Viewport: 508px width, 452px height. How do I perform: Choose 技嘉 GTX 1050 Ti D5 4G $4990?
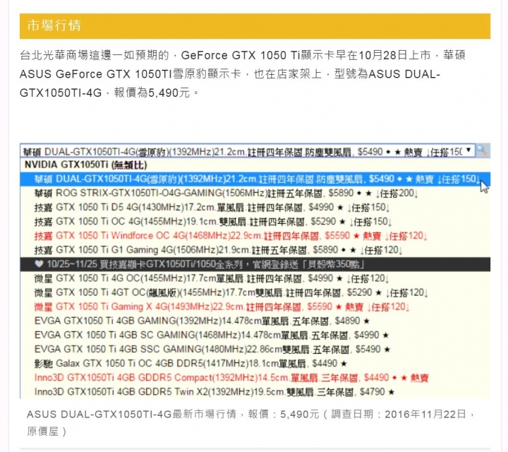click(x=255, y=208)
